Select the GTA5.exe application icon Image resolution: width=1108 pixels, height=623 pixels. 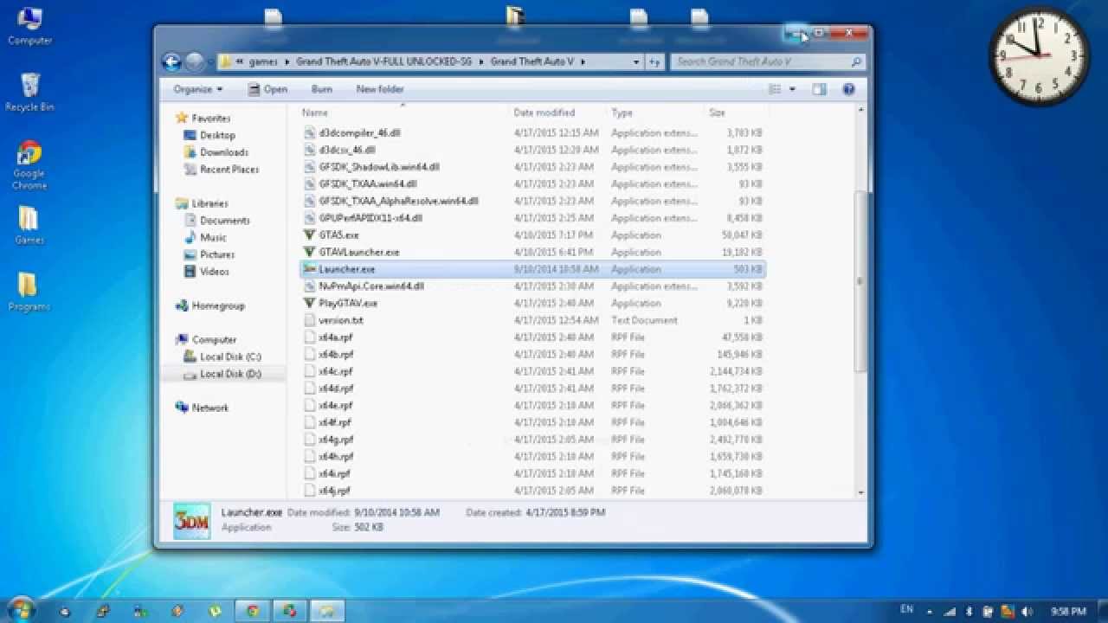[310, 235]
